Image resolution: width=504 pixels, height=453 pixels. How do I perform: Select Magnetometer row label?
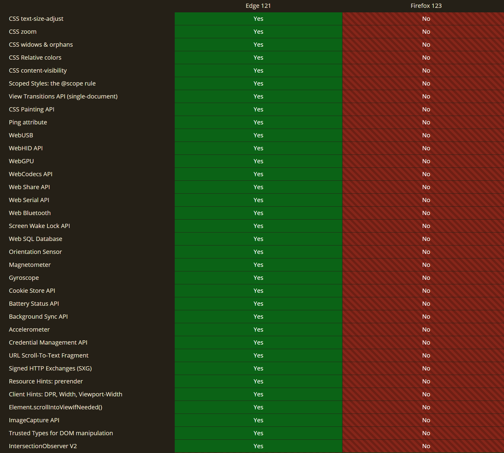pyautogui.click(x=30, y=265)
